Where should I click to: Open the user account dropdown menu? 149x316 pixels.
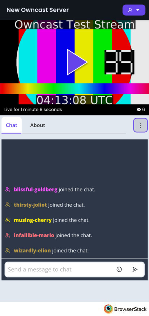[x=134, y=10]
